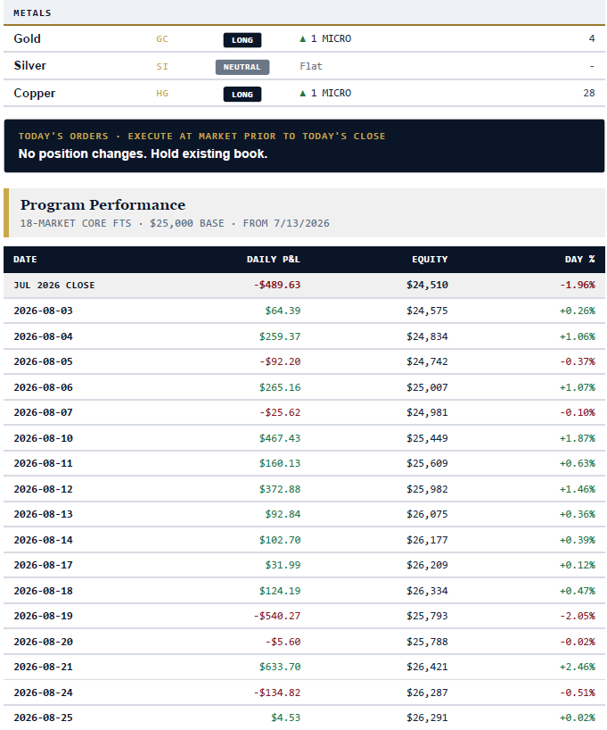Click the DATE column header

click(x=25, y=260)
